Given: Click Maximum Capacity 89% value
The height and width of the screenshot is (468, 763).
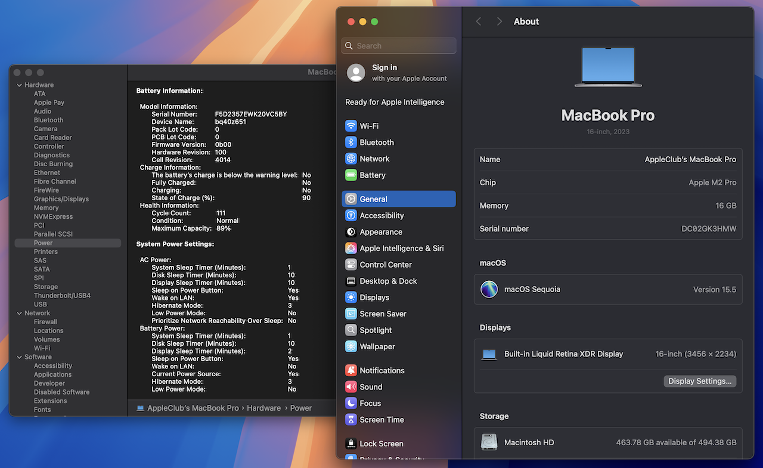Looking at the screenshot, I should [224, 228].
